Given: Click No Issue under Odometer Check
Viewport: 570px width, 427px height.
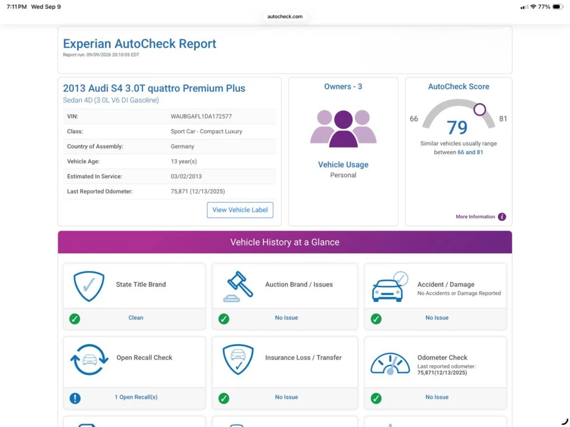Looking at the screenshot, I should (x=437, y=397).
